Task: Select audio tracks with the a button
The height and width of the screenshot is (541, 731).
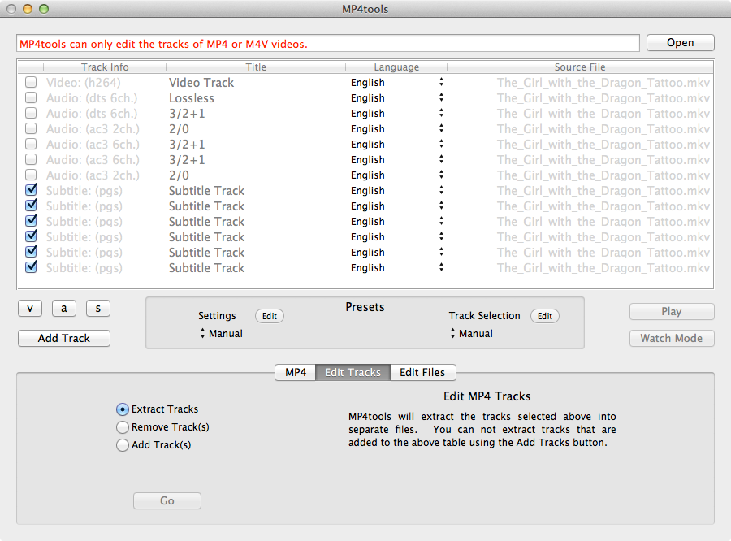Action: [64, 309]
